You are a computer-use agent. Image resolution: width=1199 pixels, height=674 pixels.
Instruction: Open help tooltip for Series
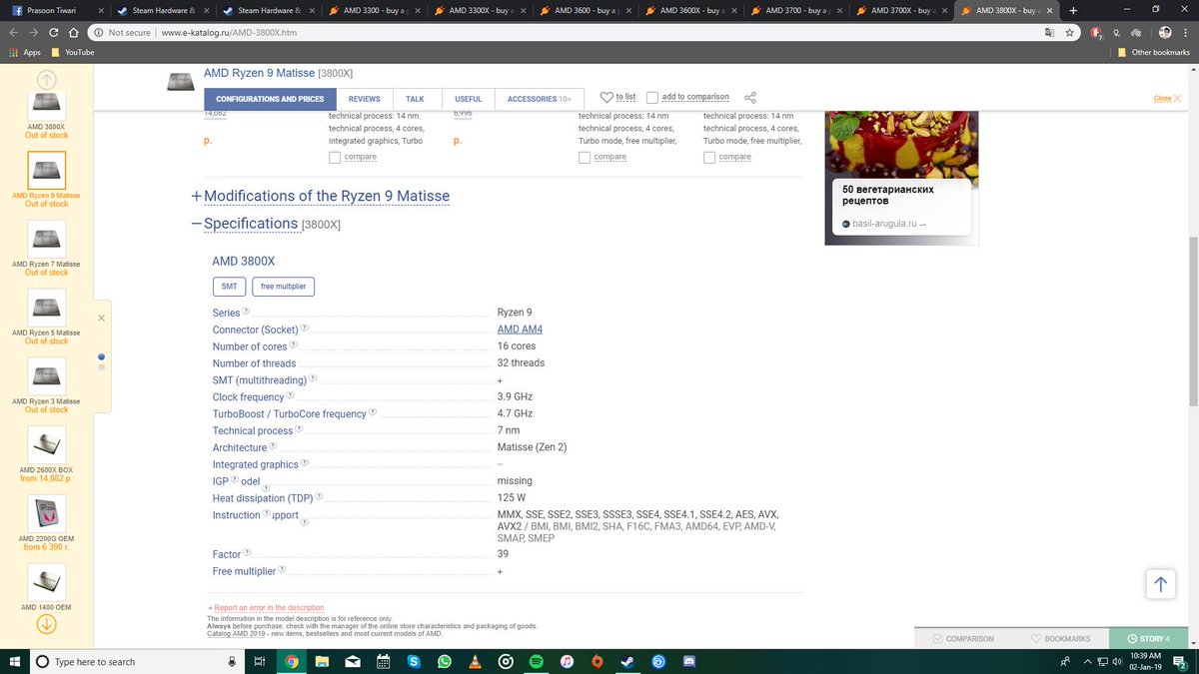click(x=246, y=312)
